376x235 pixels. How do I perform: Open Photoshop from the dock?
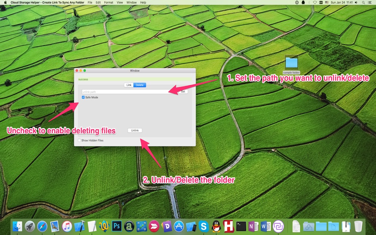pos(116,226)
